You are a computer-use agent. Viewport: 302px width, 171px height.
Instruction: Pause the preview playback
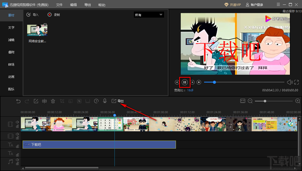(184, 82)
